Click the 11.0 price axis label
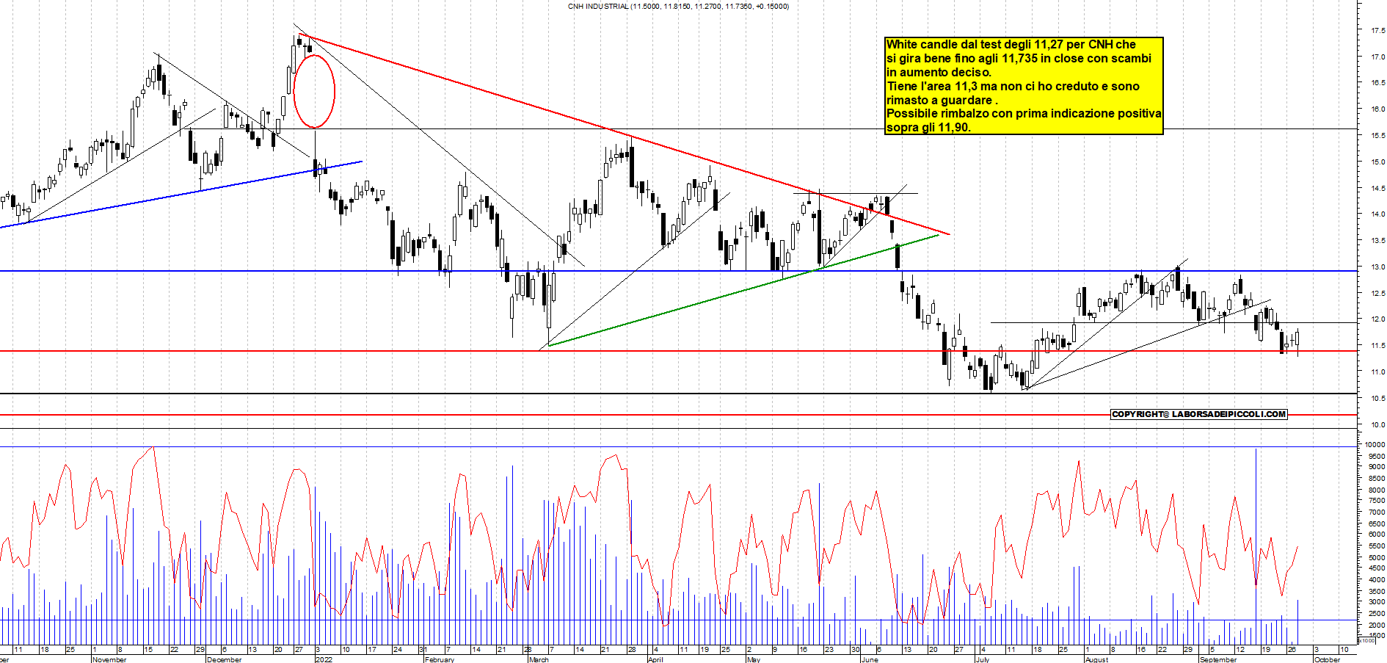1387x663 pixels. click(x=1377, y=372)
